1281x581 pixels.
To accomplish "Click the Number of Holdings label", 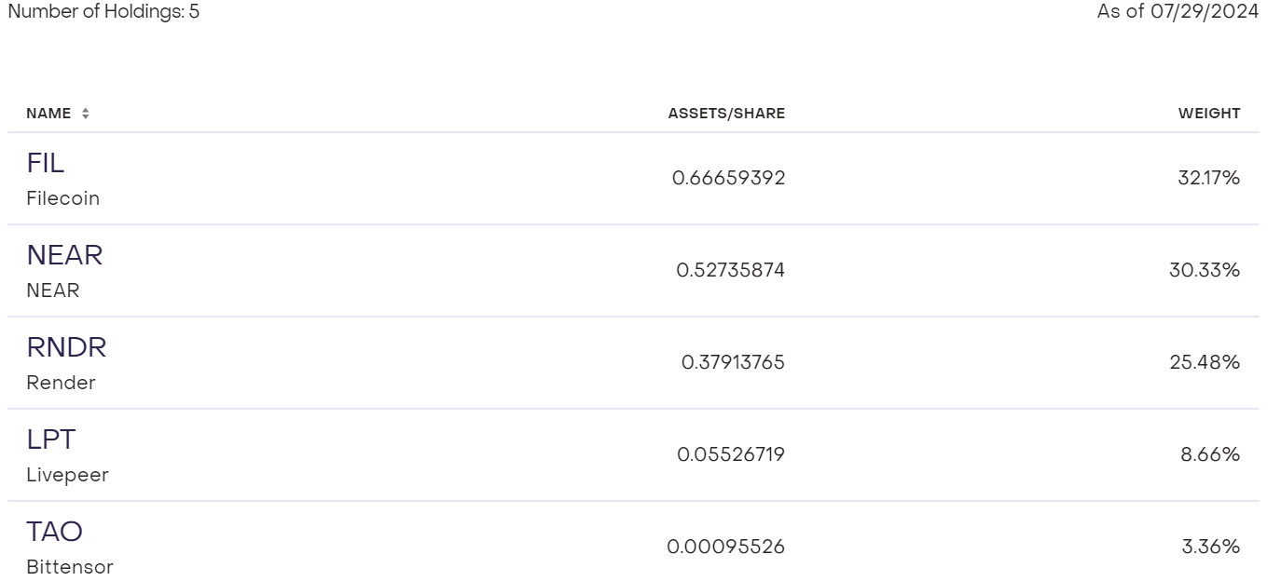I will [x=103, y=12].
